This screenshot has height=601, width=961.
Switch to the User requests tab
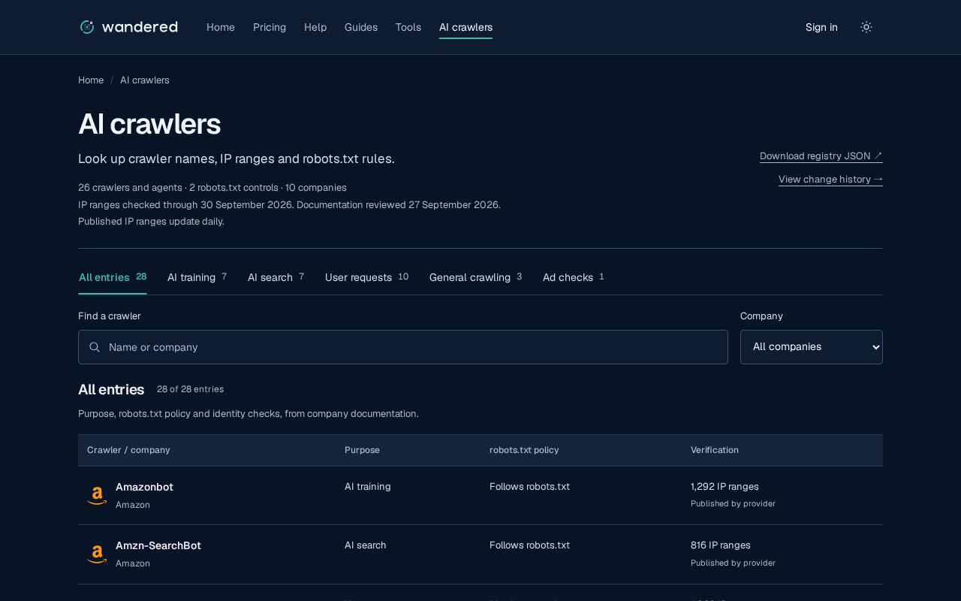tap(366, 277)
